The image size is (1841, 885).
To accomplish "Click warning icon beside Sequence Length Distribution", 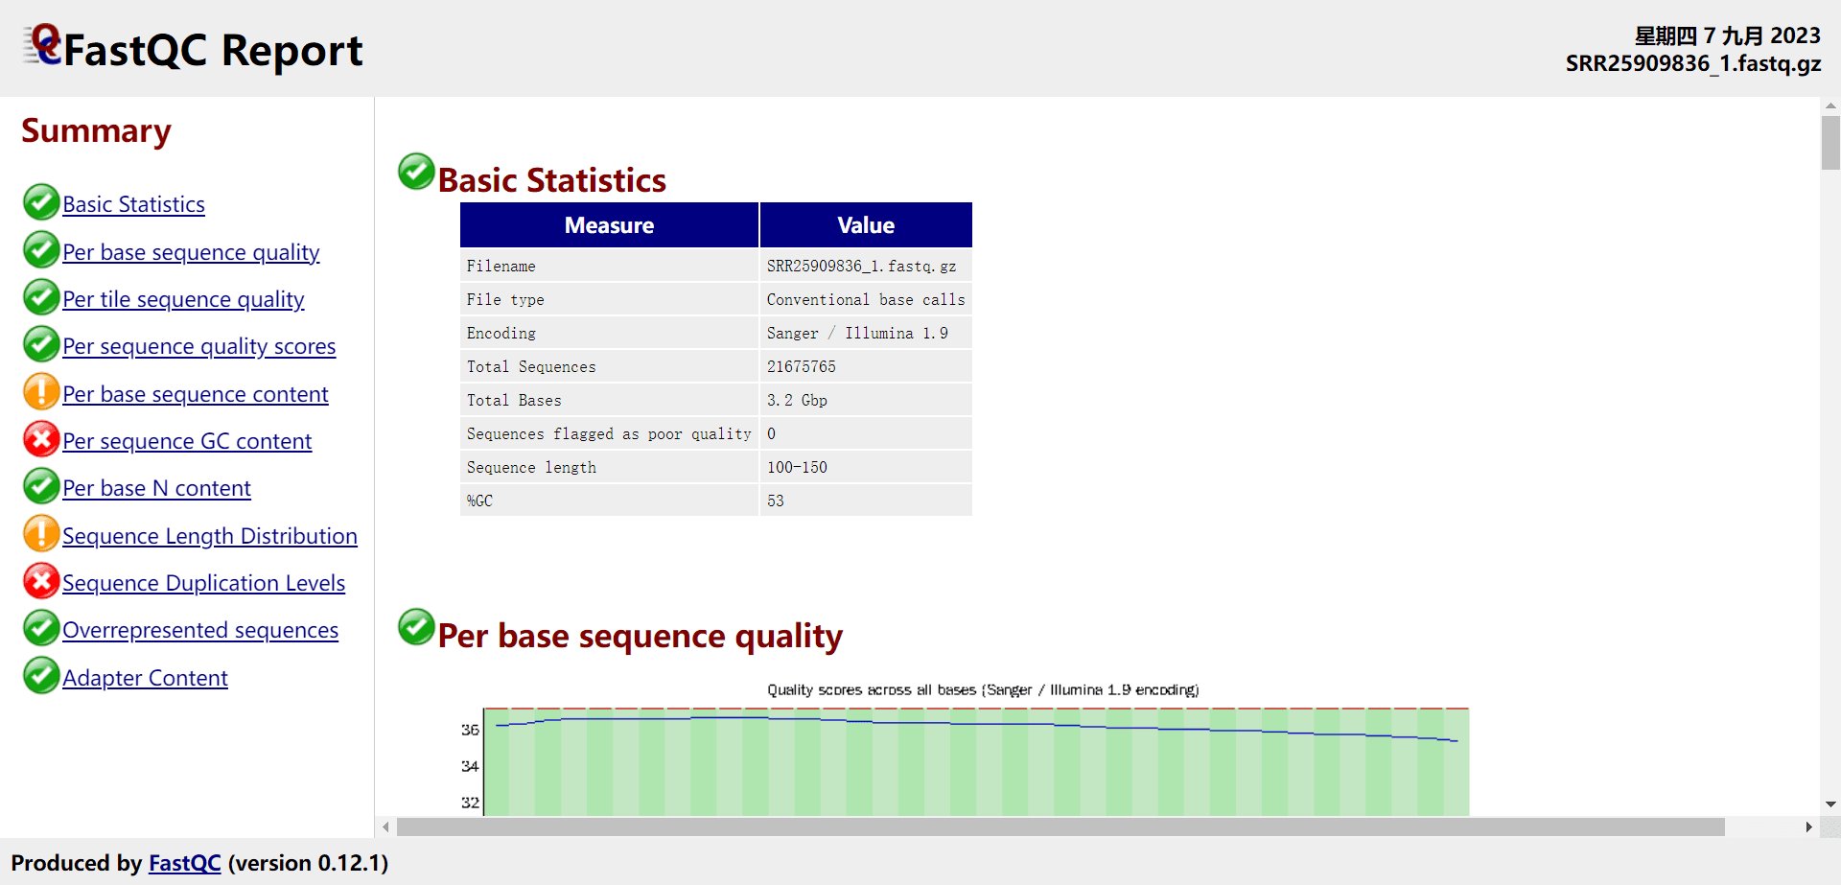I will pos(41,534).
